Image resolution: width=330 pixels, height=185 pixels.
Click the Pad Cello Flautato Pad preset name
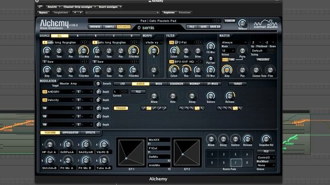(158, 21)
